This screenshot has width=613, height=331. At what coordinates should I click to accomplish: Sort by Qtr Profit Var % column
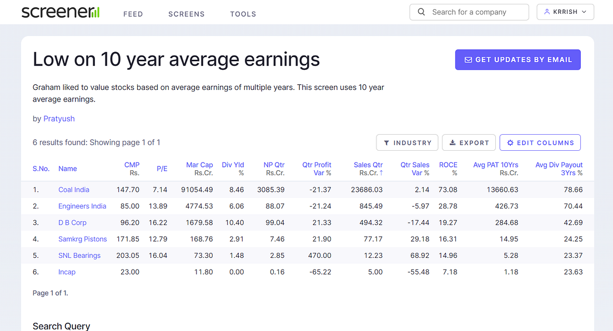pyautogui.click(x=316, y=169)
